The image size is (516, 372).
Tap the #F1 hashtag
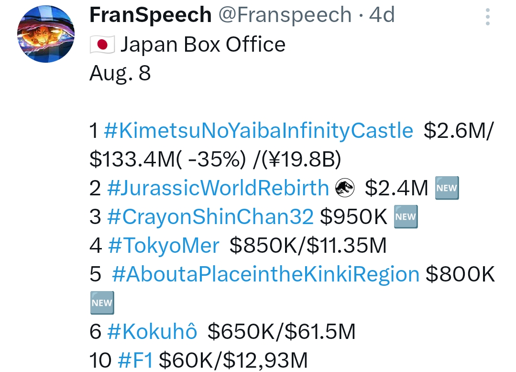click(x=135, y=361)
